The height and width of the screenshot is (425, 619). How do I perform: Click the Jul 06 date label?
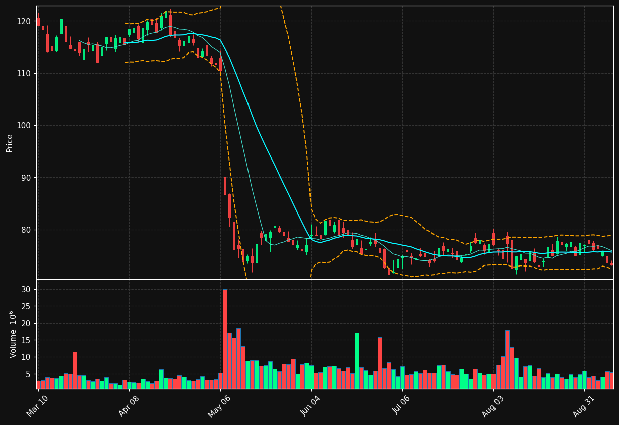pos(402,406)
